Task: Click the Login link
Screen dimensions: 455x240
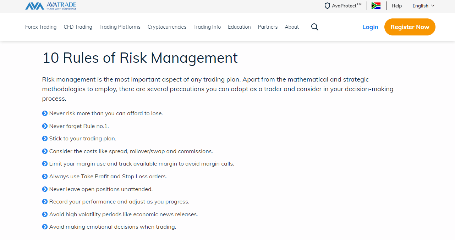Action: point(370,27)
